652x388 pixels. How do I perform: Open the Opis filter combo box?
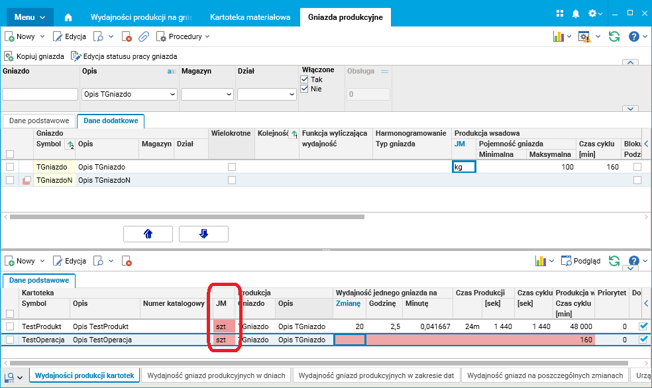129,94
